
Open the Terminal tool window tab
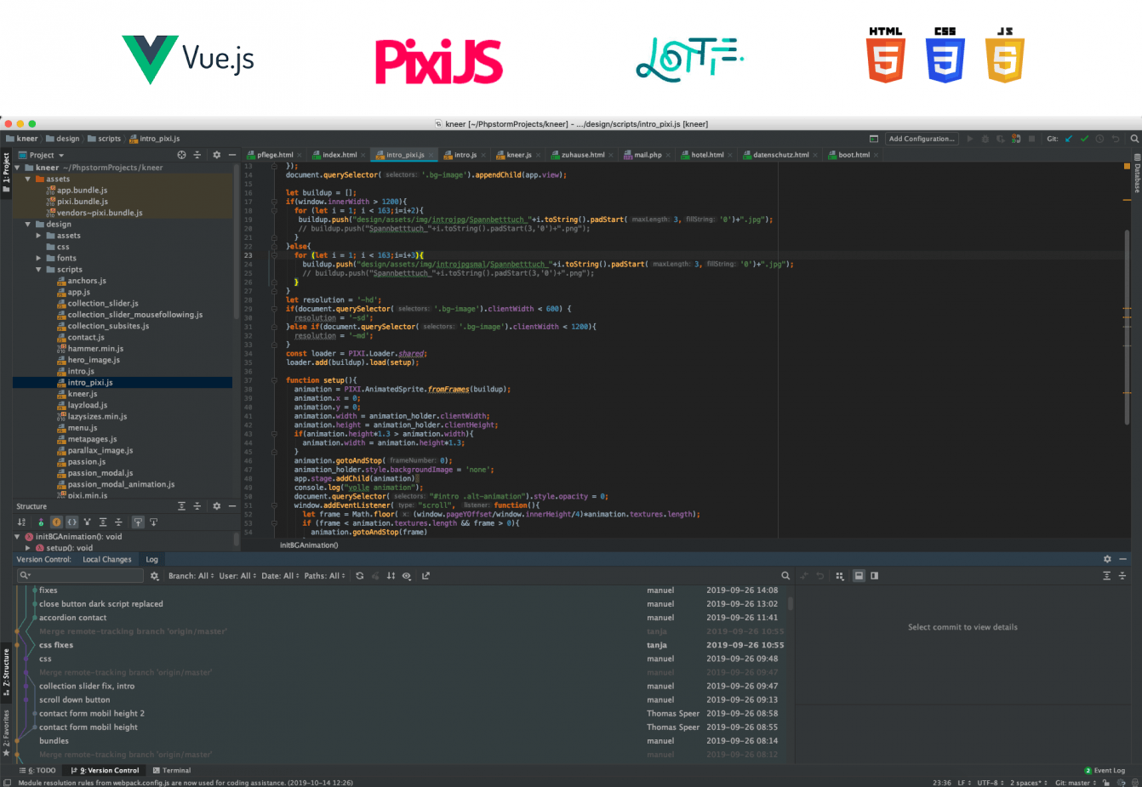click(x=172, y=770)
